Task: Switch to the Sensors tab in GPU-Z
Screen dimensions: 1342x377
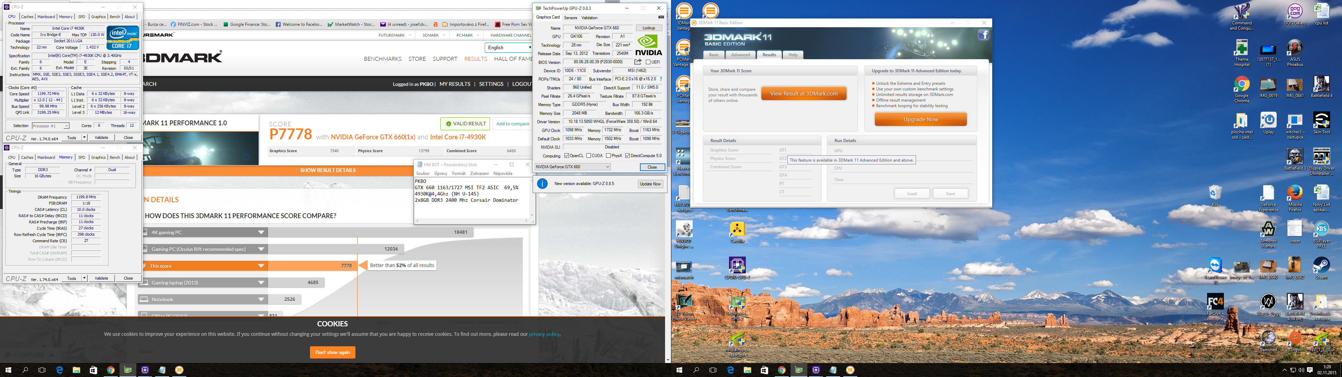Action: [x=570, y=18]
